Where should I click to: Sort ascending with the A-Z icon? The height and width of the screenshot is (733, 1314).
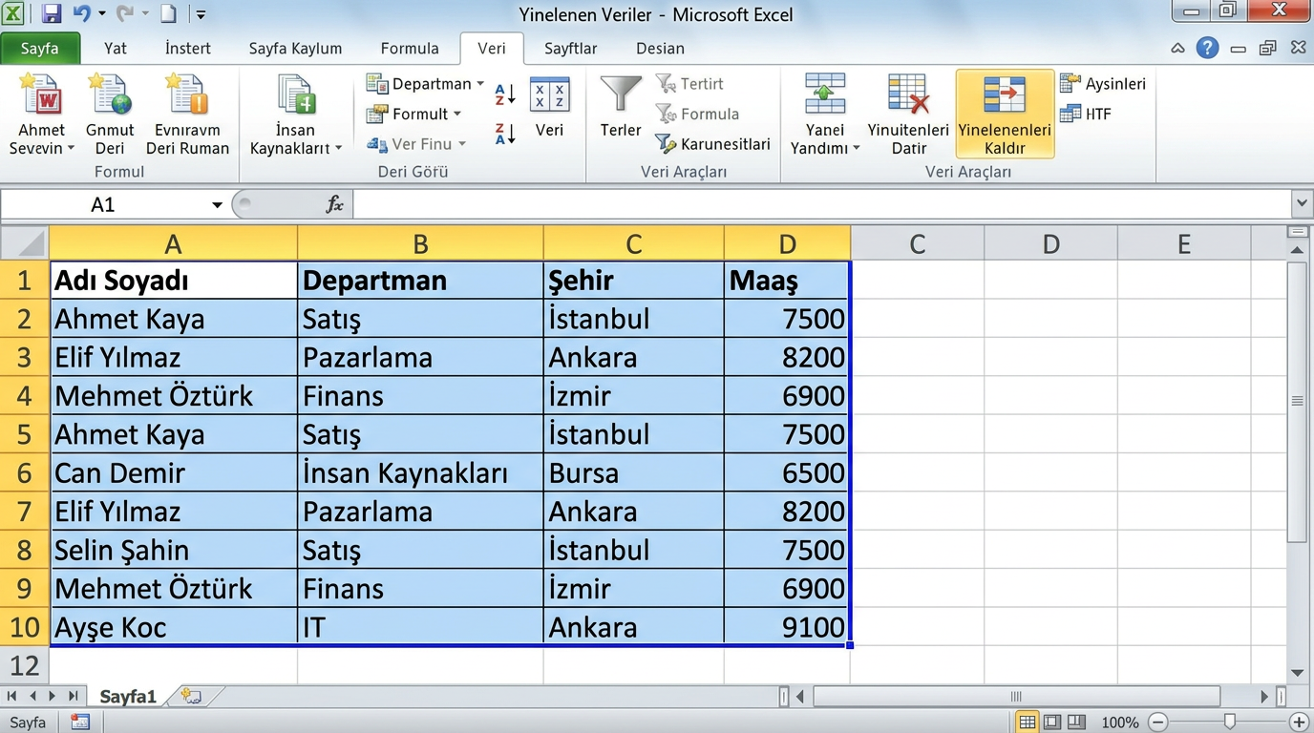pos(505,94)
